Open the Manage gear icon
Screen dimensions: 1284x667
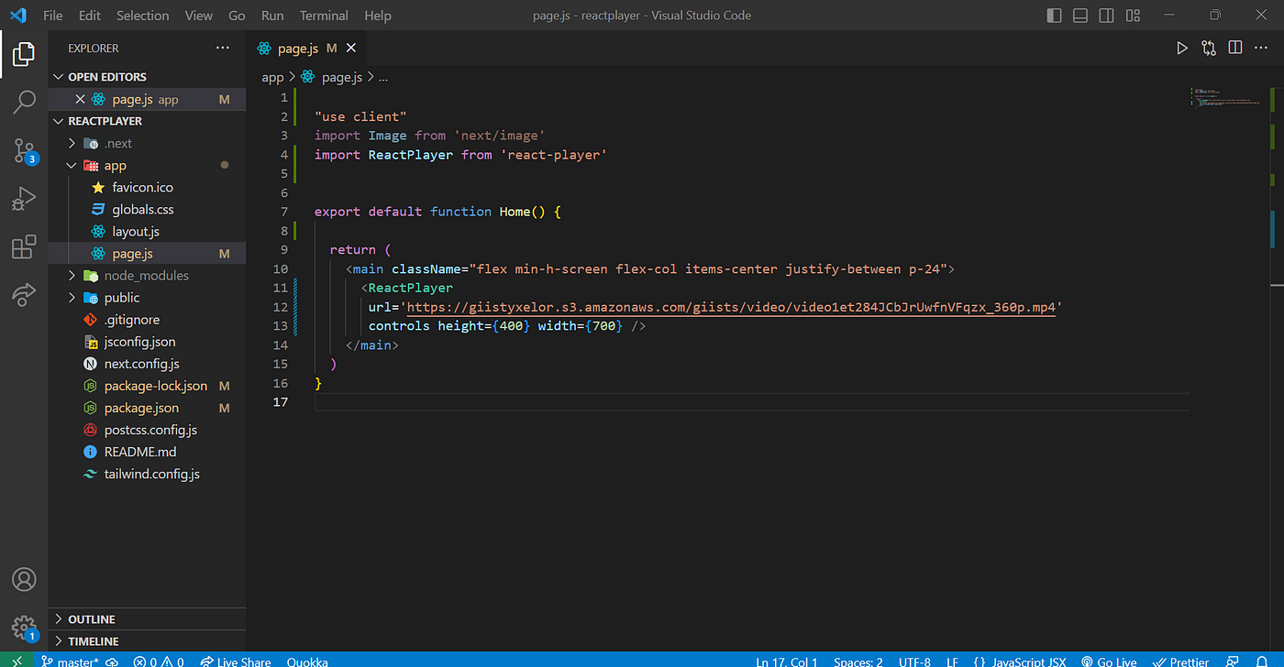[x=24, y=628]
